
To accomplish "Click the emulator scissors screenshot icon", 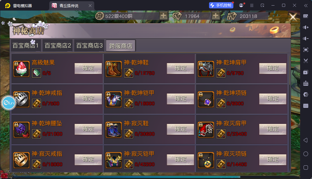I will point(306,61).
